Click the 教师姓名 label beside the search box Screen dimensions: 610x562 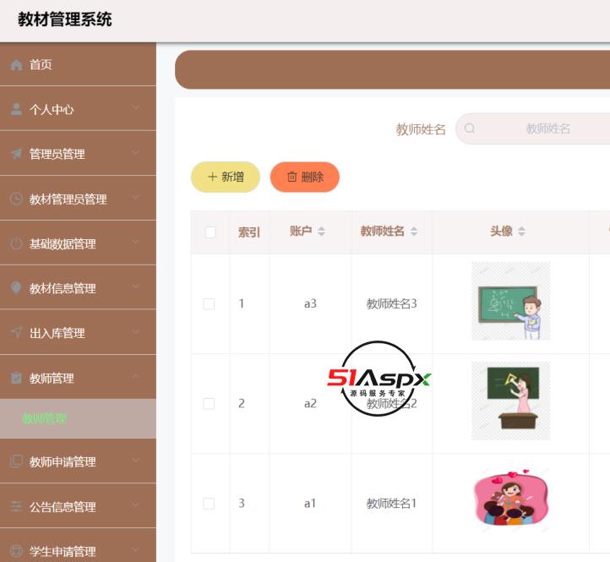[421, 129]
